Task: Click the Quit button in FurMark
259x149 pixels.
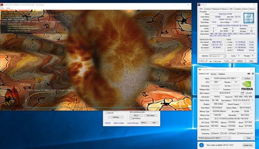Action: pos(154,123)
